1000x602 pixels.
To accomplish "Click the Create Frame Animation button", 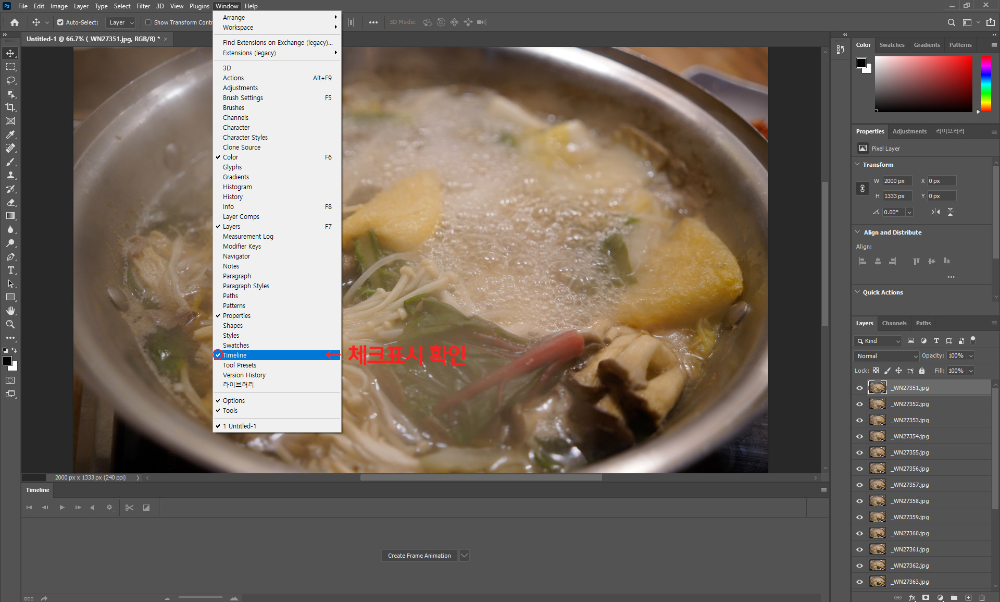I will (419, 556).
